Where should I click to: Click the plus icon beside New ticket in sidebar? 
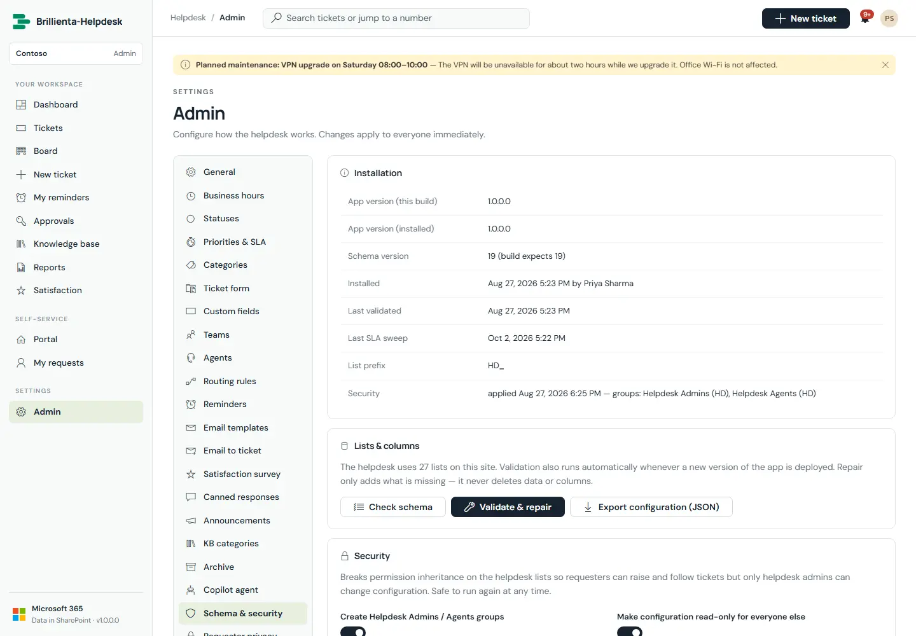coord(21,174)
